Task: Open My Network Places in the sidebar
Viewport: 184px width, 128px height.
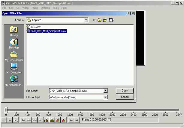Action: [14, 81]
